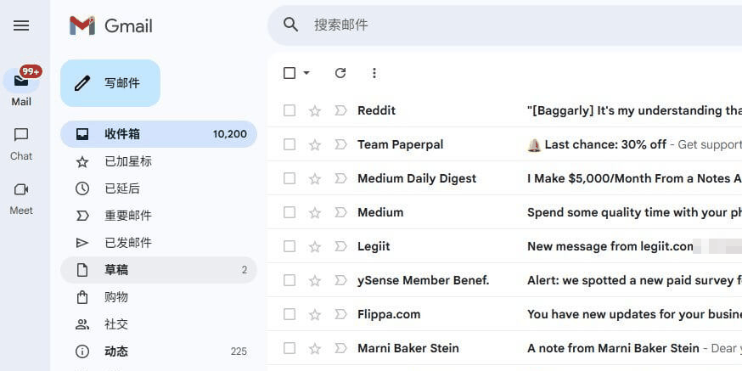
Task: Mark the Legiit email as important
Action: point(340,246)
